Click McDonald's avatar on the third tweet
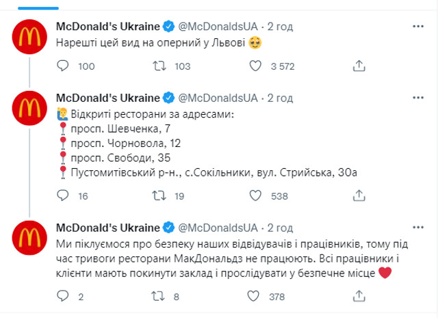This screenshot has width=438, height=318. [x=31, y=242]
